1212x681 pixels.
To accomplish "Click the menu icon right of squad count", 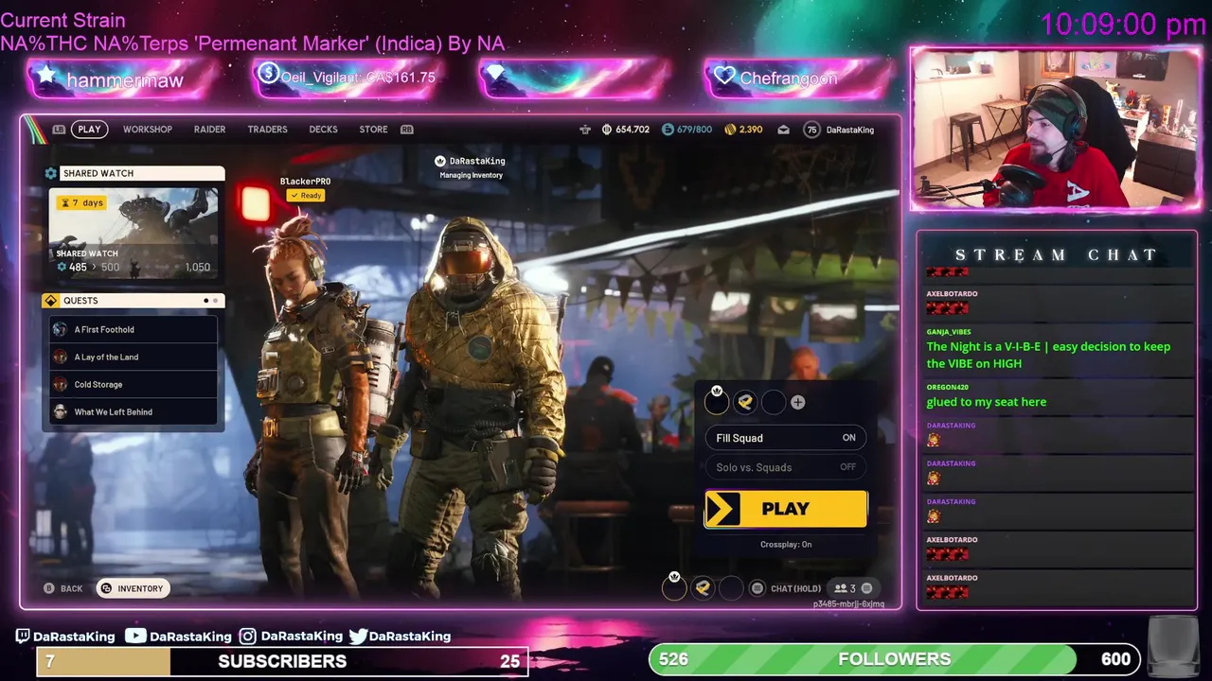I will click(866, 588).
